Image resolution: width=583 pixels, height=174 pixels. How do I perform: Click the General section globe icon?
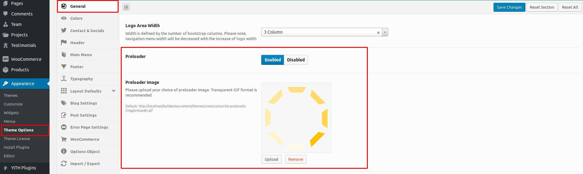tap(64, 6)
